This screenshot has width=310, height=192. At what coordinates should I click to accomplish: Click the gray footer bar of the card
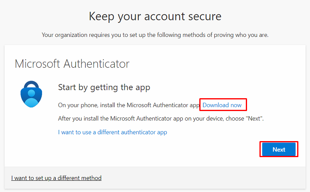(201, 178)
